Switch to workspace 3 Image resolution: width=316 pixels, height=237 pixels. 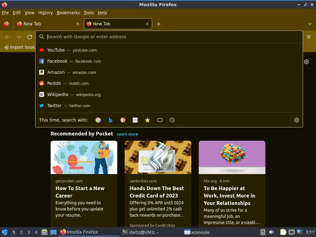(x=29, y=232)
